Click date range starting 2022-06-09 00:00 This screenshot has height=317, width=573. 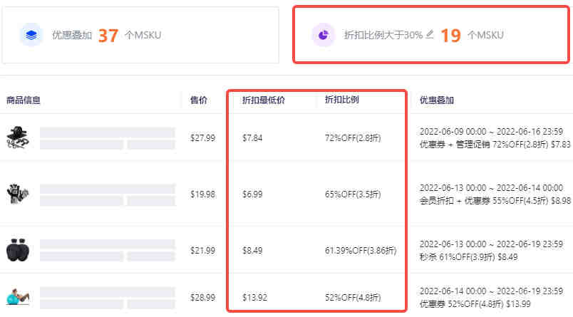(x=491, y=132)
